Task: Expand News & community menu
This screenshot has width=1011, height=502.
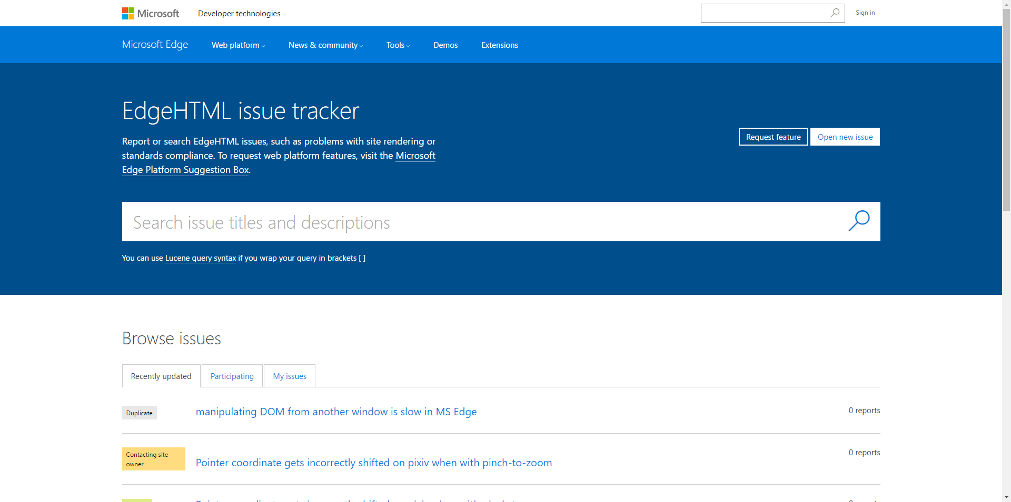Action: [x=325, y=45]
